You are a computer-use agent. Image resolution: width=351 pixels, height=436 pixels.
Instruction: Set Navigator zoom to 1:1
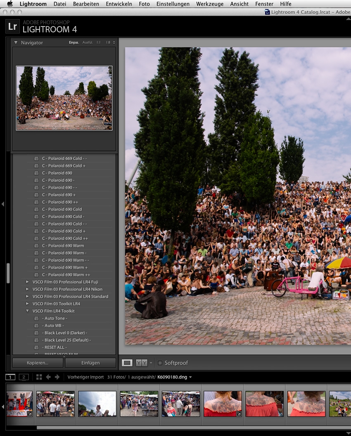[99, 42]
